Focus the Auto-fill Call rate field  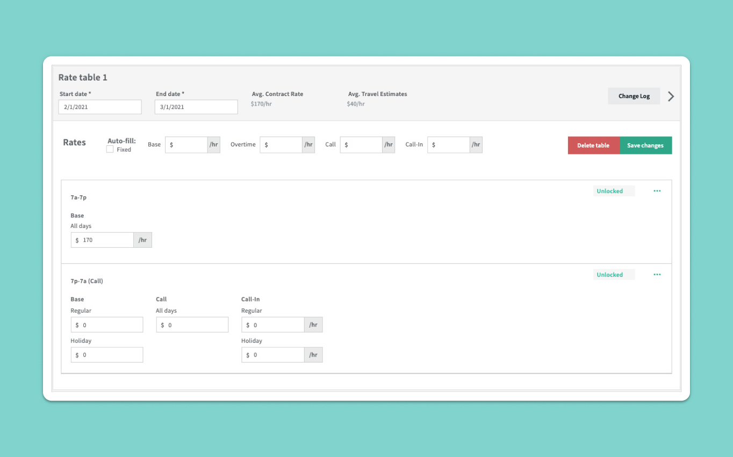tap(361, 145)
